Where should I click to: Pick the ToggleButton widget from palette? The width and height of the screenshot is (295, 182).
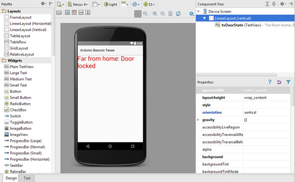click(19, 122)
